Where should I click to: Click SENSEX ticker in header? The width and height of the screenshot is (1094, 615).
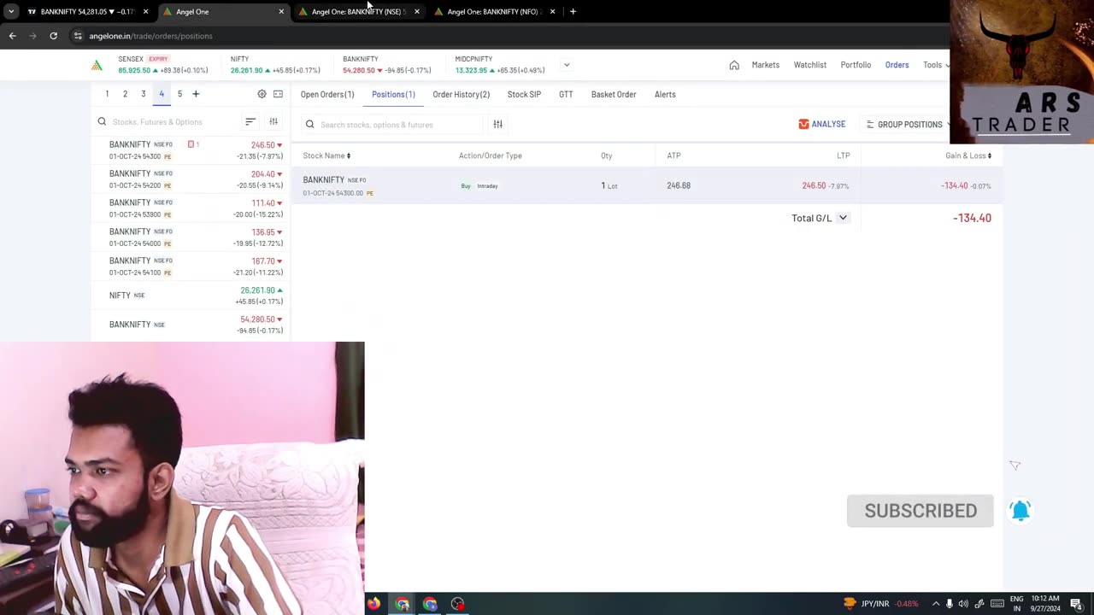[x=162, y=65]
